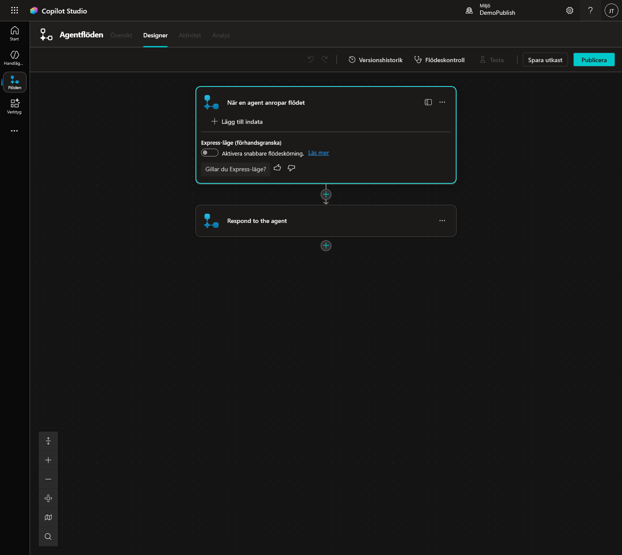Viewport: 622px width, 555px height.
Task: Click the thumbs down feedback icon
Action: 291,168
